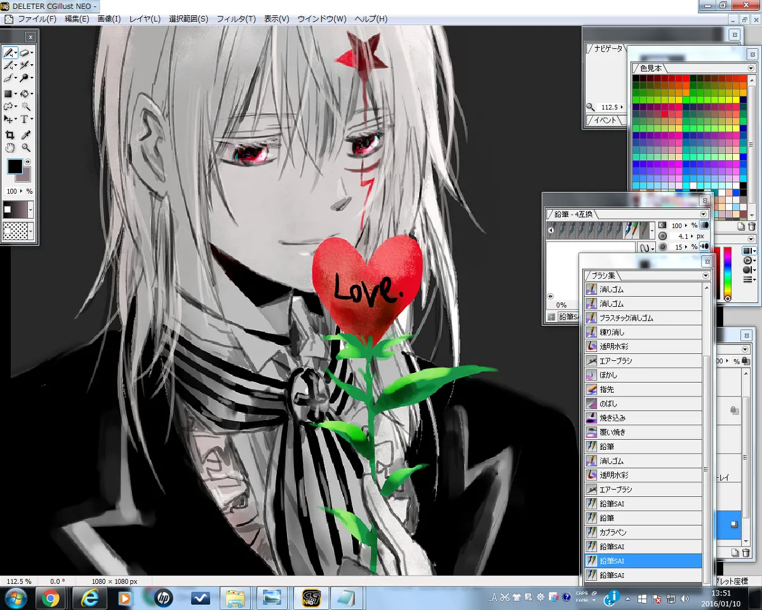The image size is (762, 610).
Task: Open 鉛筆 - 4互換 panel options arrow
Action: [704, 215]
